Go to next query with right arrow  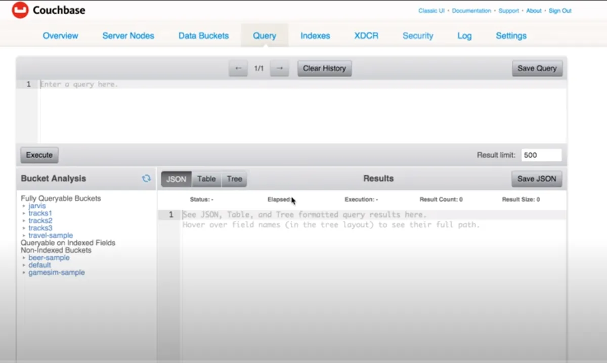(279, 68)
